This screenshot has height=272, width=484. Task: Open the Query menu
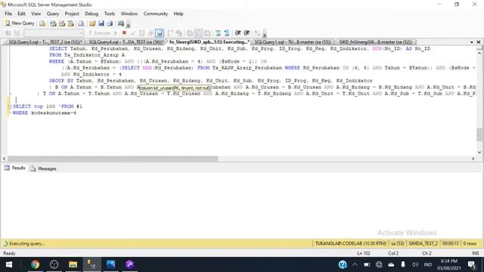click(x=53, y=14)
